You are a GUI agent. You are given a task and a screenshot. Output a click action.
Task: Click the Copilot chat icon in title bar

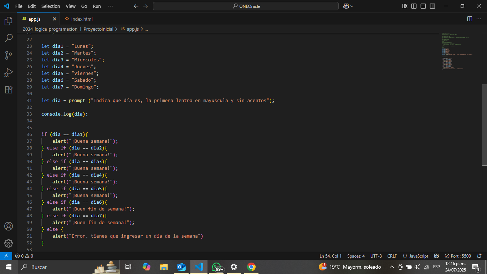pyautogui.click(x=346, y=6)
